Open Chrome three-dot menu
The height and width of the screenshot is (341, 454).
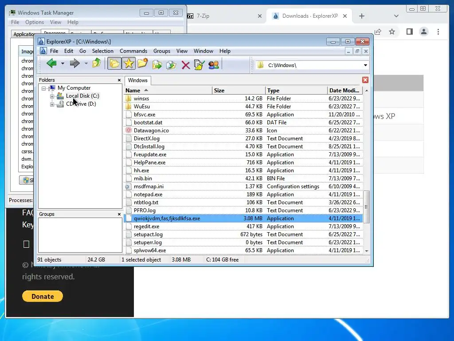click(438, 32)
